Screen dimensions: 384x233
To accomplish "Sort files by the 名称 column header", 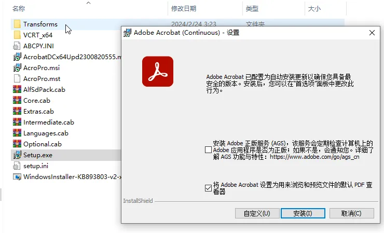I will click(x=19, y=9).
